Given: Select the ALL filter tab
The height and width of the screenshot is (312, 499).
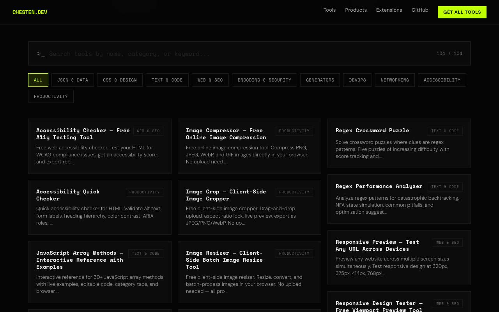Looking at the screenshot, I should tap(38, 80).
